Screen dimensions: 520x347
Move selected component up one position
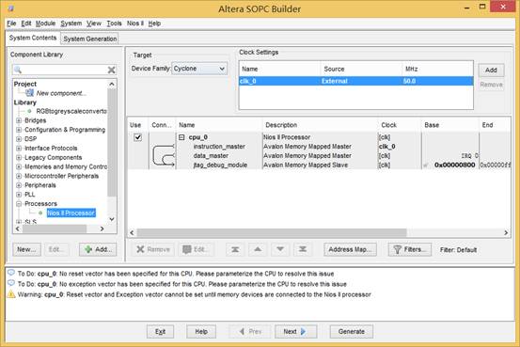tap(258, 249)
